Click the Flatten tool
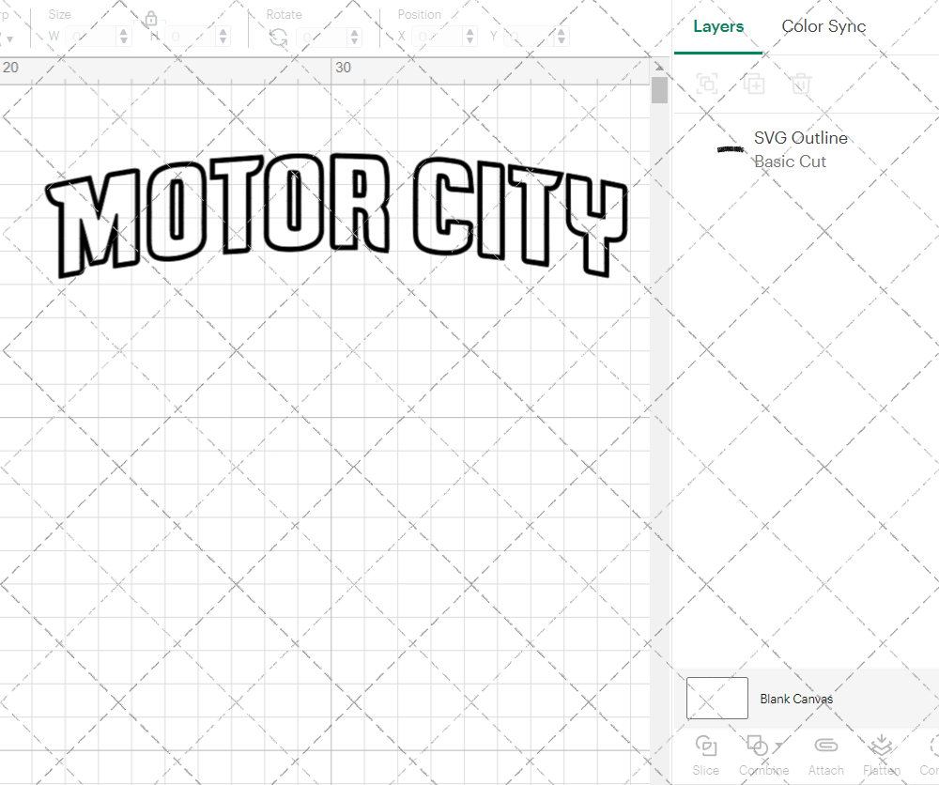Viewport: 939px width, 785px height. 882,756
